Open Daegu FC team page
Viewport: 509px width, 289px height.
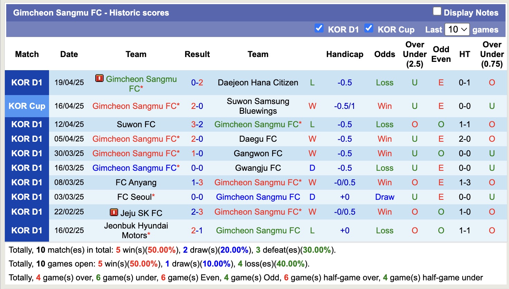click(x=258, y=139)
